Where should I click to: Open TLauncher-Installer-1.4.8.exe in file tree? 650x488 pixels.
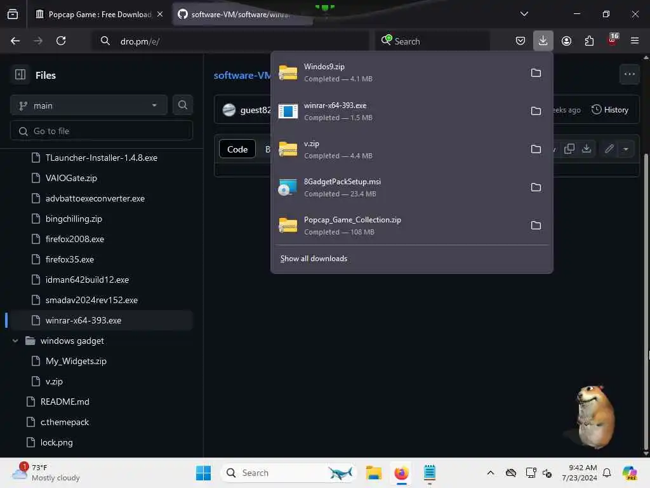101,158
